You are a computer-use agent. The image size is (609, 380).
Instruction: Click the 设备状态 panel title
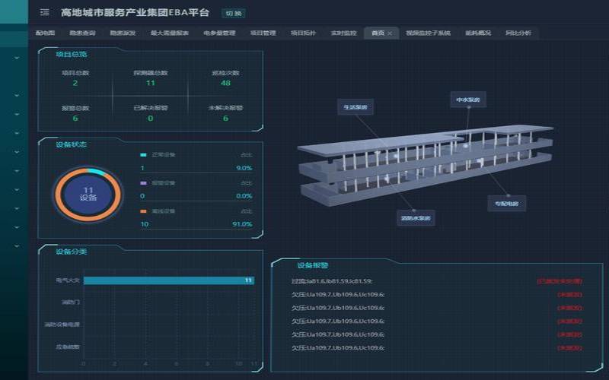(x=71, y=144)
